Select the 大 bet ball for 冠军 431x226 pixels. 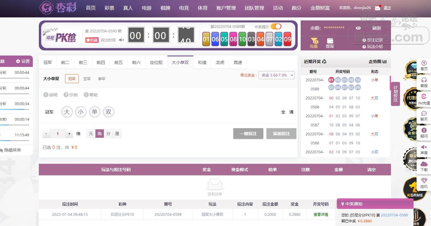pyautogui.click(x=67, y=112)
